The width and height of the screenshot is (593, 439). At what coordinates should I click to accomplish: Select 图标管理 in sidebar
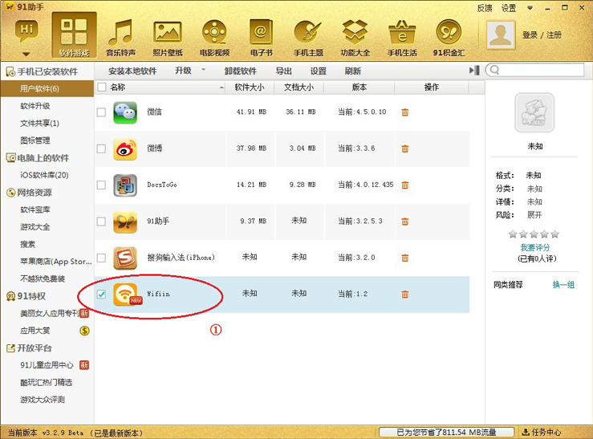point(35,140)
